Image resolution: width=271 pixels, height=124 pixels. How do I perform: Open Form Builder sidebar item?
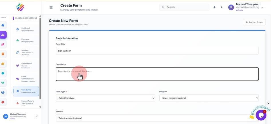point(26,91)
